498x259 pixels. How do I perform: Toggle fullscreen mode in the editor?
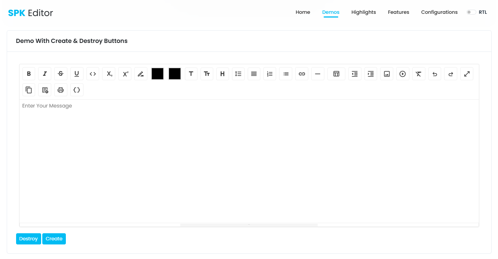click(467, 74)
